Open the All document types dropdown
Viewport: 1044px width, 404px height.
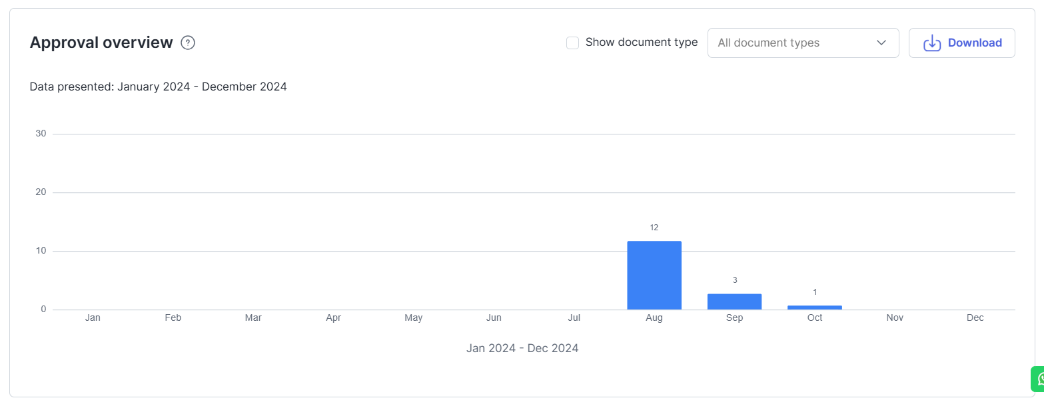(803, 43)
